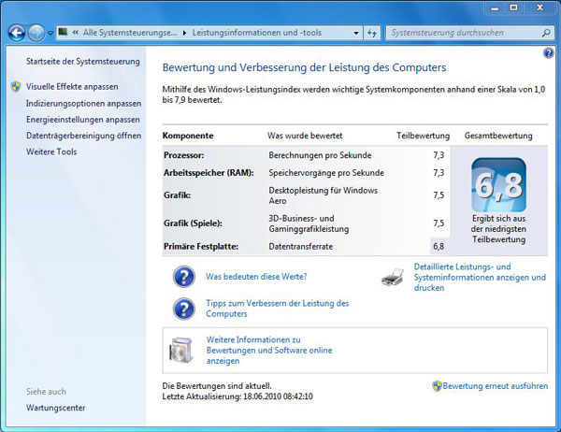
Task: Click the printer icon
Action: [x=393, y=277]
